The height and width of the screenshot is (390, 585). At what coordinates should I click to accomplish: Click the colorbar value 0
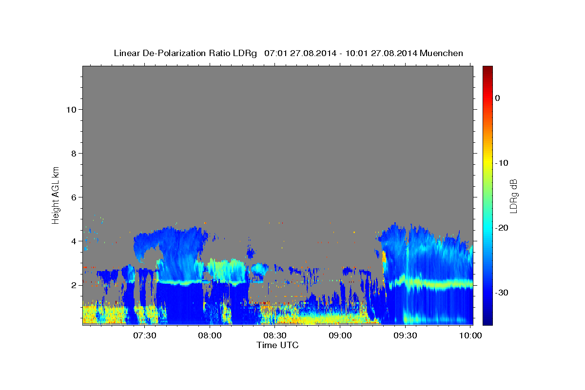click(x=498, y=98)
